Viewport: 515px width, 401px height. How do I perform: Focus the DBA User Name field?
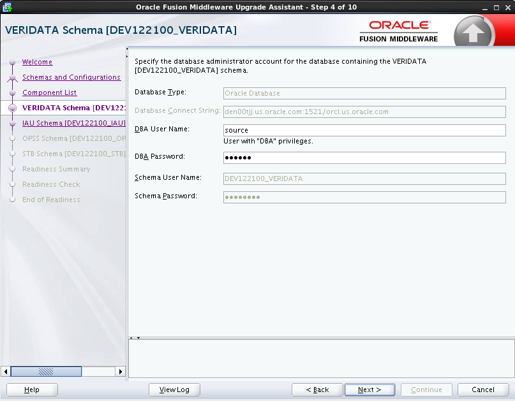[364, 130]
